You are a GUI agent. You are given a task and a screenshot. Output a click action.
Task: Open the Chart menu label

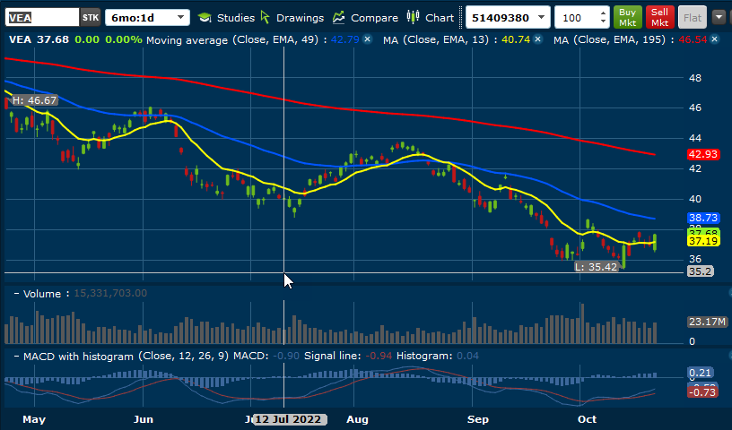pos(440,18)
